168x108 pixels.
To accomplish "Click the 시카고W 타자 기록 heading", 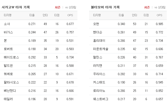I will 16,7.
